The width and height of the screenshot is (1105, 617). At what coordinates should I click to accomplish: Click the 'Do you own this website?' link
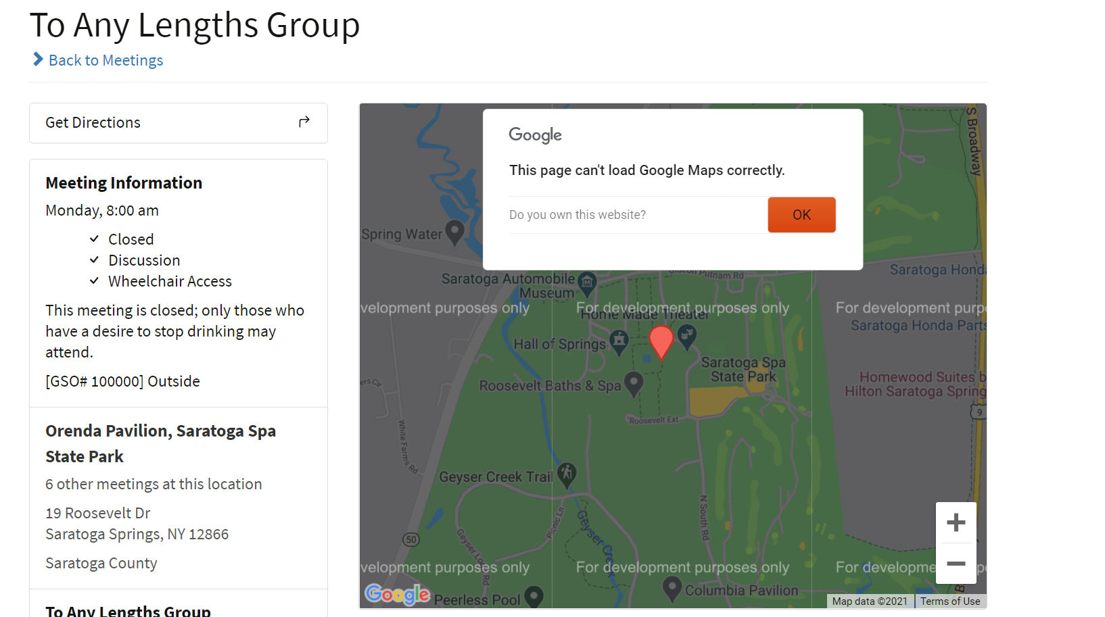(x=578, y=215)
